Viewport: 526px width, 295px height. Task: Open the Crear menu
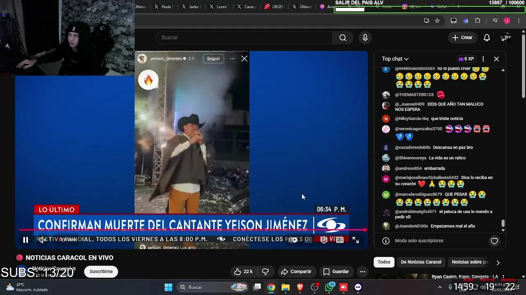(x=462, y=38)
